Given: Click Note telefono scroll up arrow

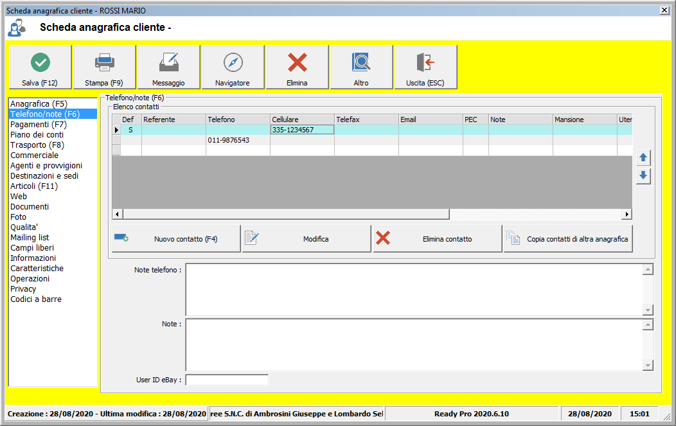Looking at the screenshot, I should pyautogui.click(x=648, y=269).
